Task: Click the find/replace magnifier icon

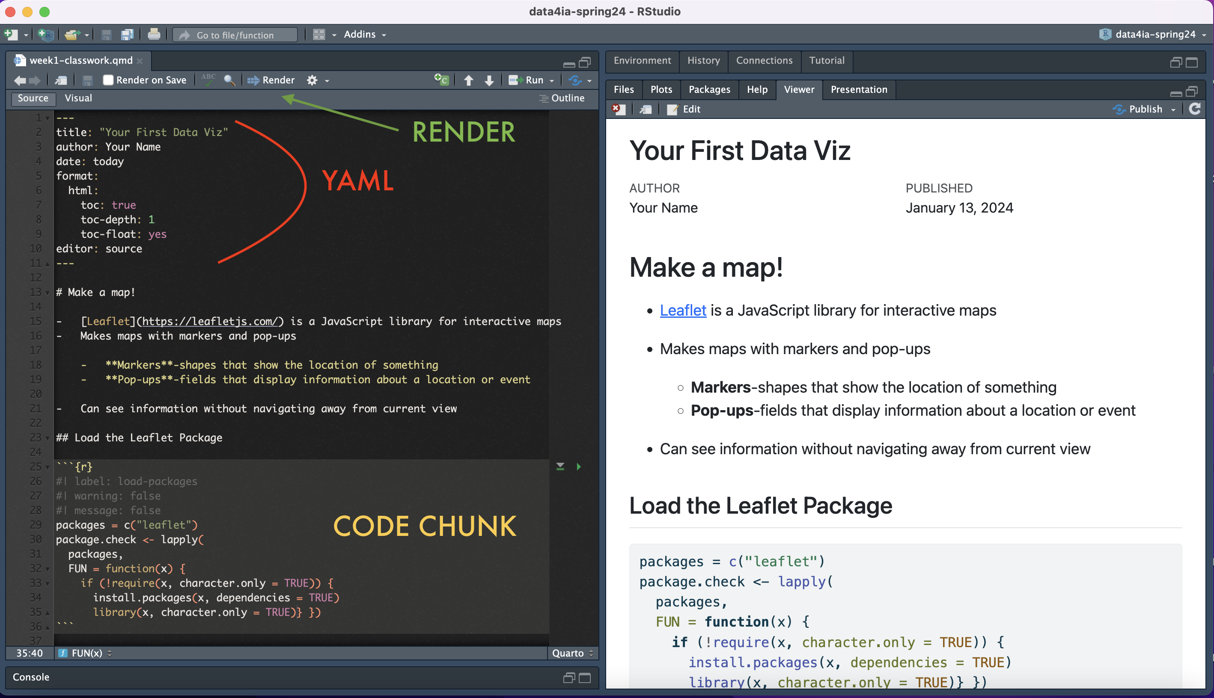Action: 229,80
